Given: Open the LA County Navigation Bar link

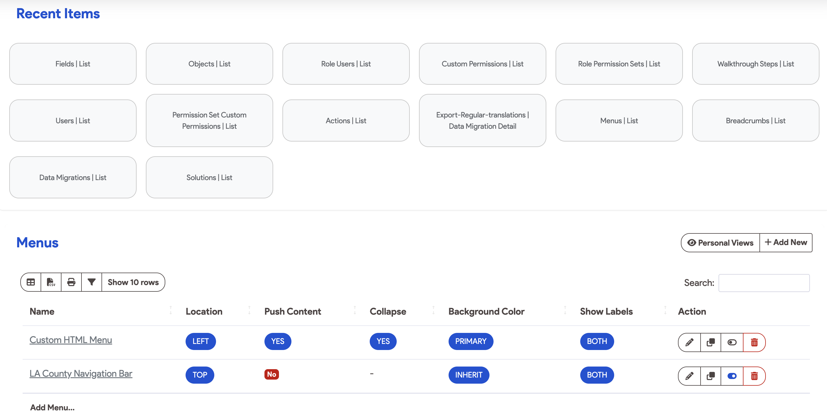Looking at the screenshot, I should pyautogui.click(x=81, y=373).
